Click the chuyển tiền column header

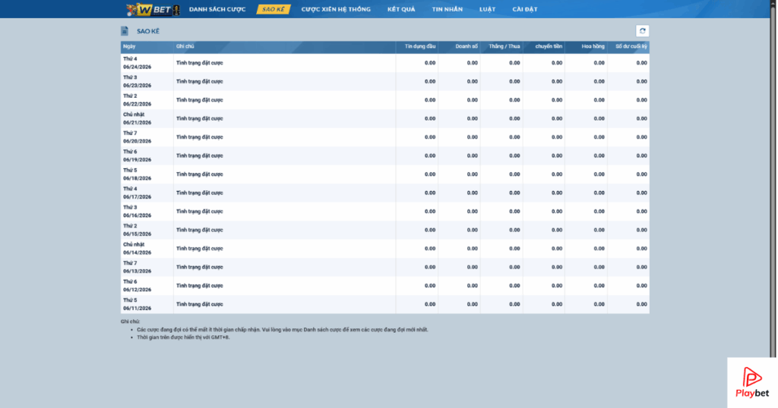point(543,46)
